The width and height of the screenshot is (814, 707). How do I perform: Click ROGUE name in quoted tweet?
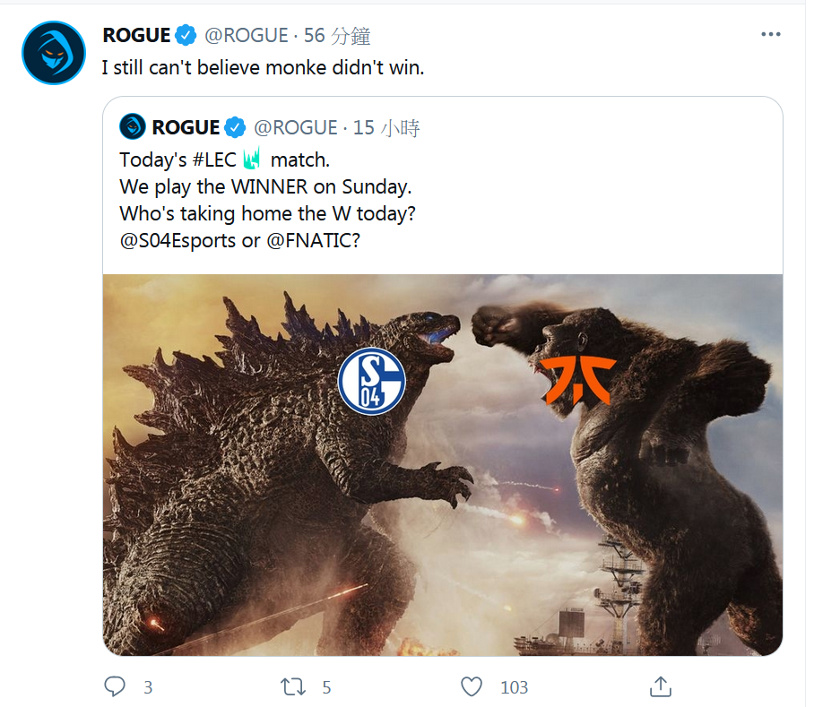tap(186, 127)
